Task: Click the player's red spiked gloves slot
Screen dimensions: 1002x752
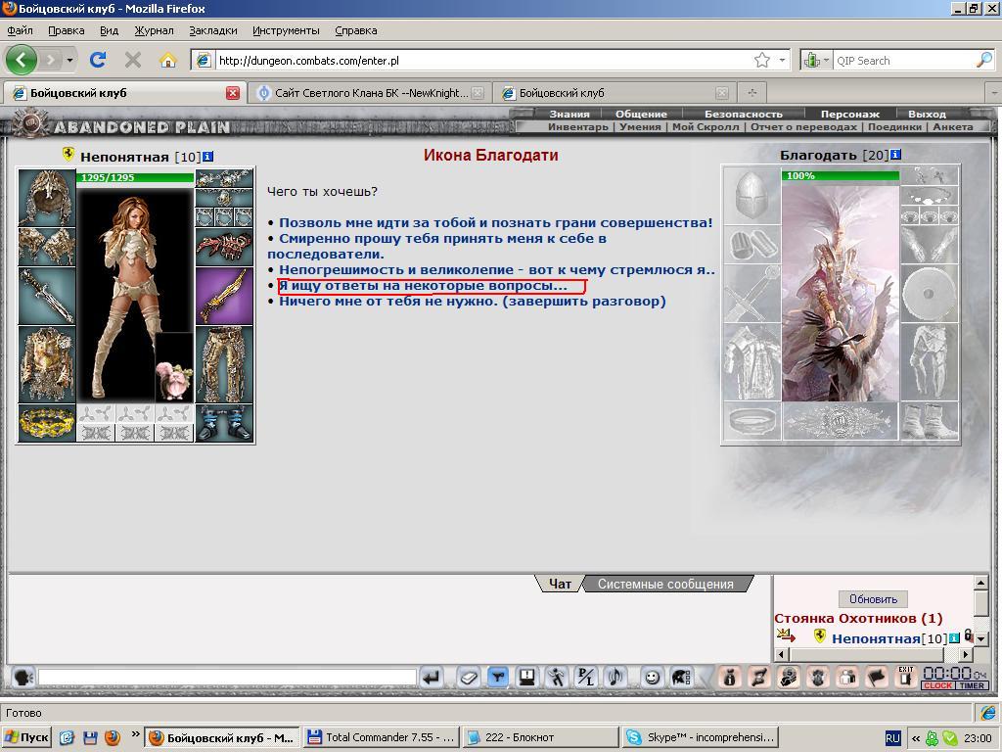Action: (224, 247)
